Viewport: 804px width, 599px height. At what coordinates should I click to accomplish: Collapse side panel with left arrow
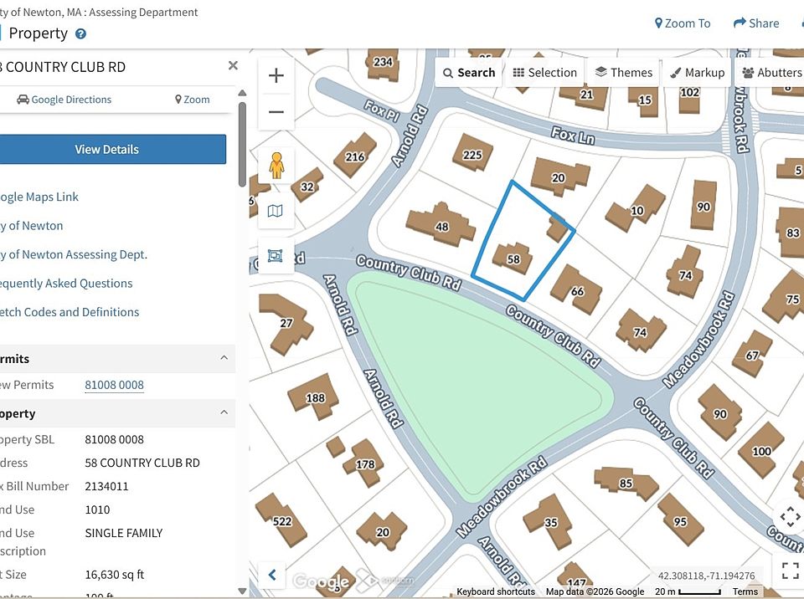(272, 575)
